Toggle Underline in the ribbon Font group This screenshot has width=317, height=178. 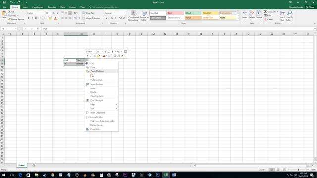pos(36,18)
